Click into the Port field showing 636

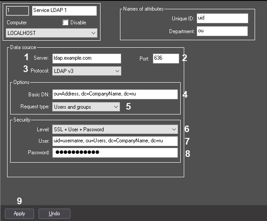[x=166, y=58]
